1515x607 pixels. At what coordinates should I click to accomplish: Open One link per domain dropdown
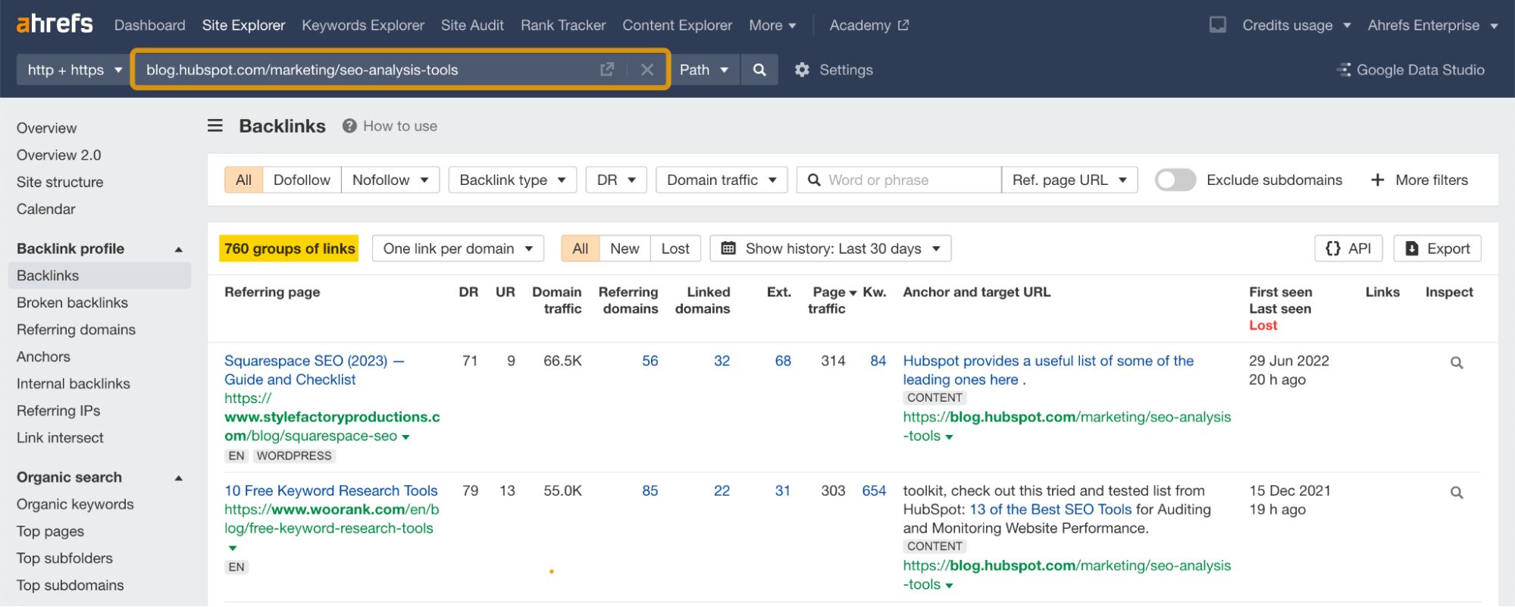coord(458,249)
